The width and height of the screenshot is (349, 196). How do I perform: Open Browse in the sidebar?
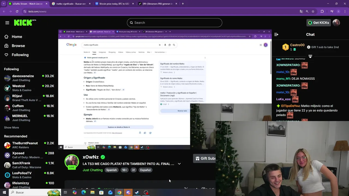click(18, 46)
